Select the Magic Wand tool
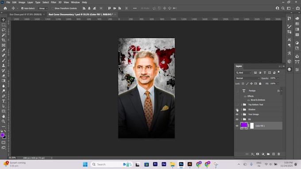 pyautogui.click(x=4, y=35)
